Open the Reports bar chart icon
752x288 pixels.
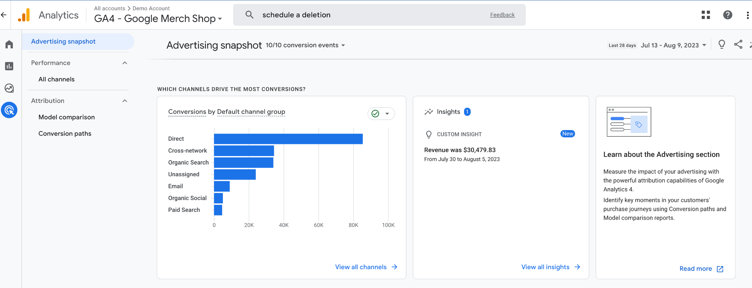click(x=9, y=66)
